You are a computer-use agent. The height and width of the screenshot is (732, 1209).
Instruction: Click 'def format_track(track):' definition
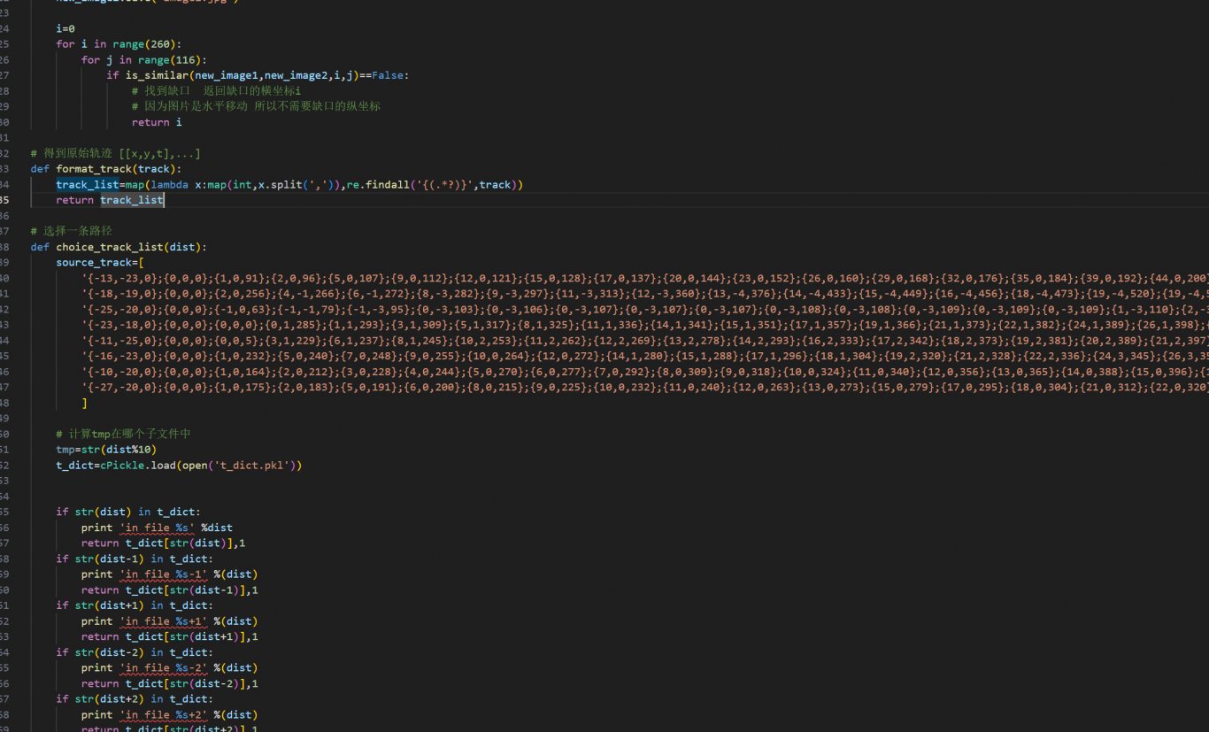pyautogui.click(x=106, y=169)
